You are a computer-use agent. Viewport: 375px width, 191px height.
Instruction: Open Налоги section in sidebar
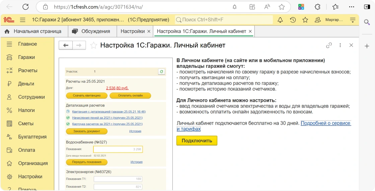coord(27,110)
